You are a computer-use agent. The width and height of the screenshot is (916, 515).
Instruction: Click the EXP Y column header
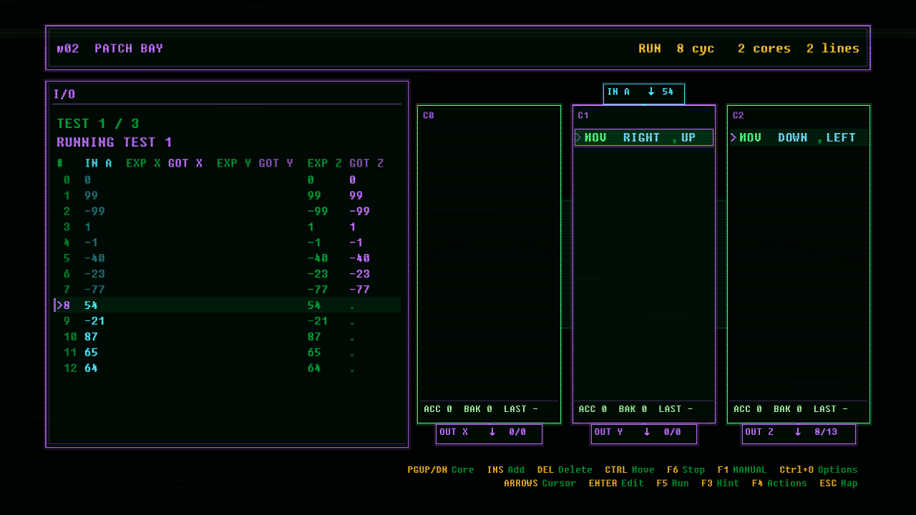[234, 163]
